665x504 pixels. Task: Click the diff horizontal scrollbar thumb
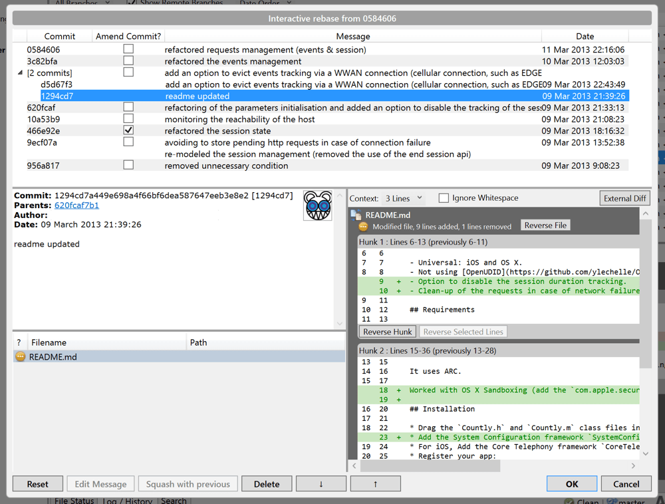tap(430, 465)
